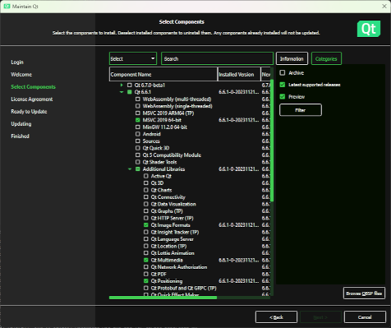Check Qt Data Visualization checkbox

(x=146, y=204)
